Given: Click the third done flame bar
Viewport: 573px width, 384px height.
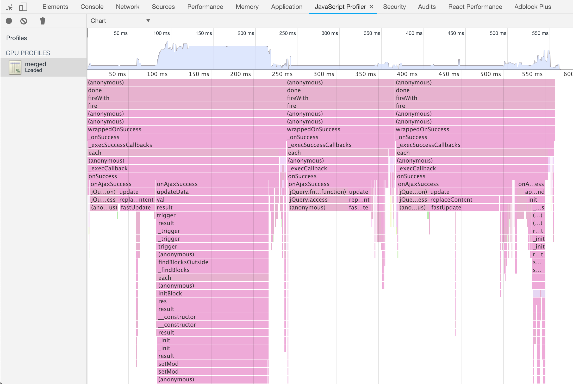Looking at the screenshot, I should [475, 90].
